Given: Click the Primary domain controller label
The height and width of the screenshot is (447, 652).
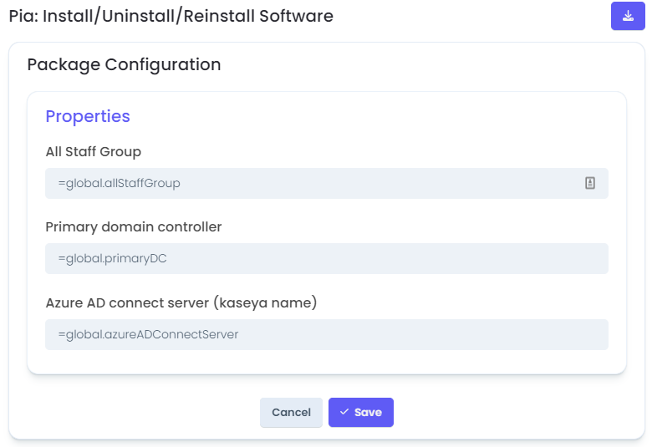Looking at the screenshot, I should click(x=134, y=227).
